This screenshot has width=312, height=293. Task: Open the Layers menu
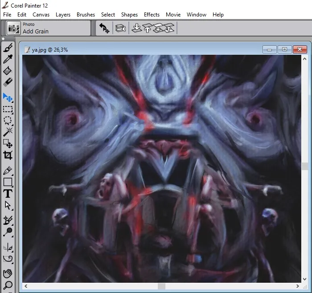click(x=63, y=15)
